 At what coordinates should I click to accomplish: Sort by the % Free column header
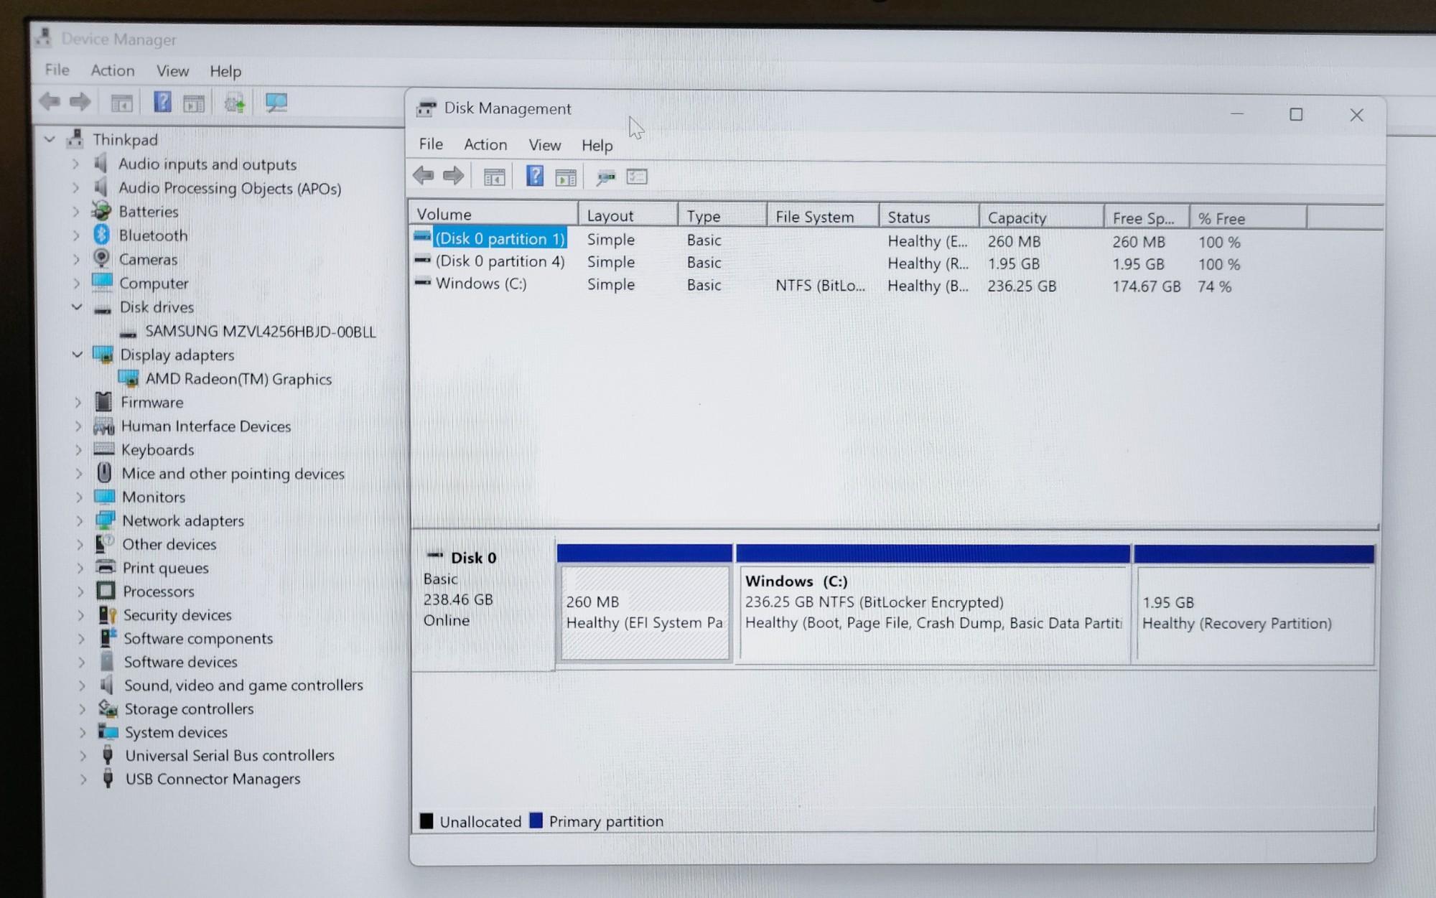coord(1248,218)
